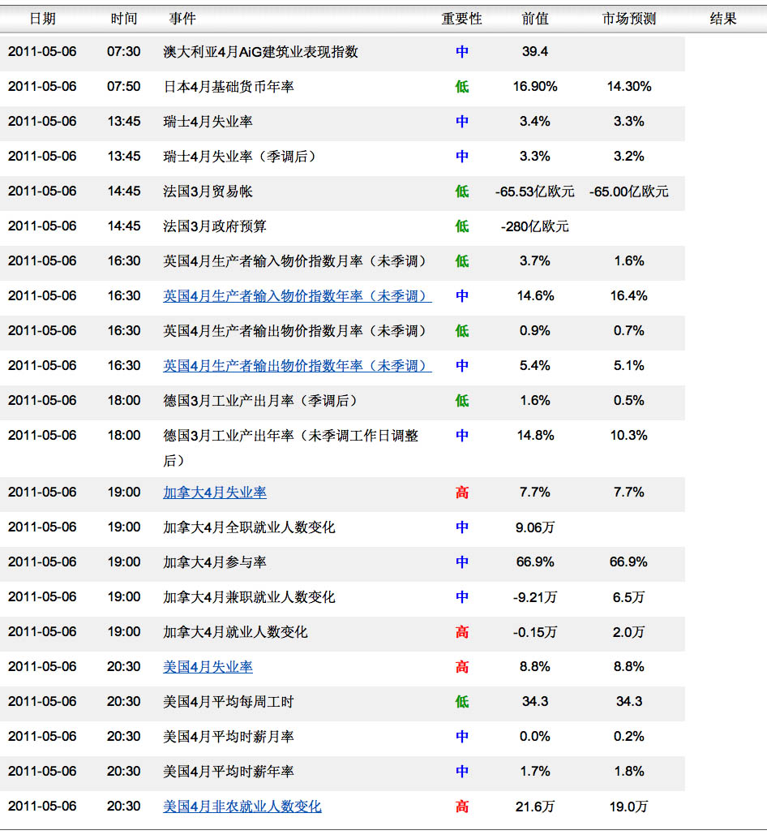This screenshot has height=839, width=767.
Task: Select event 德国3月工业产出年率（未季调工作日调整后）
Action: pyautogui.click(x=291, y=448)
